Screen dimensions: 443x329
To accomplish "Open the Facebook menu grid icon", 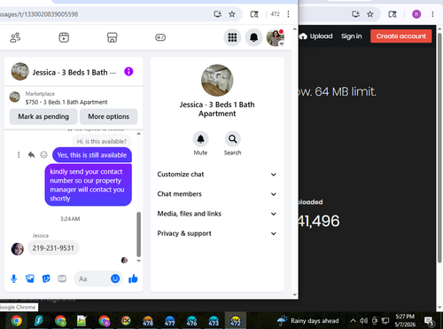I will point(232,37).
